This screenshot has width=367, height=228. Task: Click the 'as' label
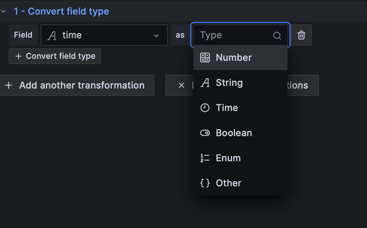point(180,35)
